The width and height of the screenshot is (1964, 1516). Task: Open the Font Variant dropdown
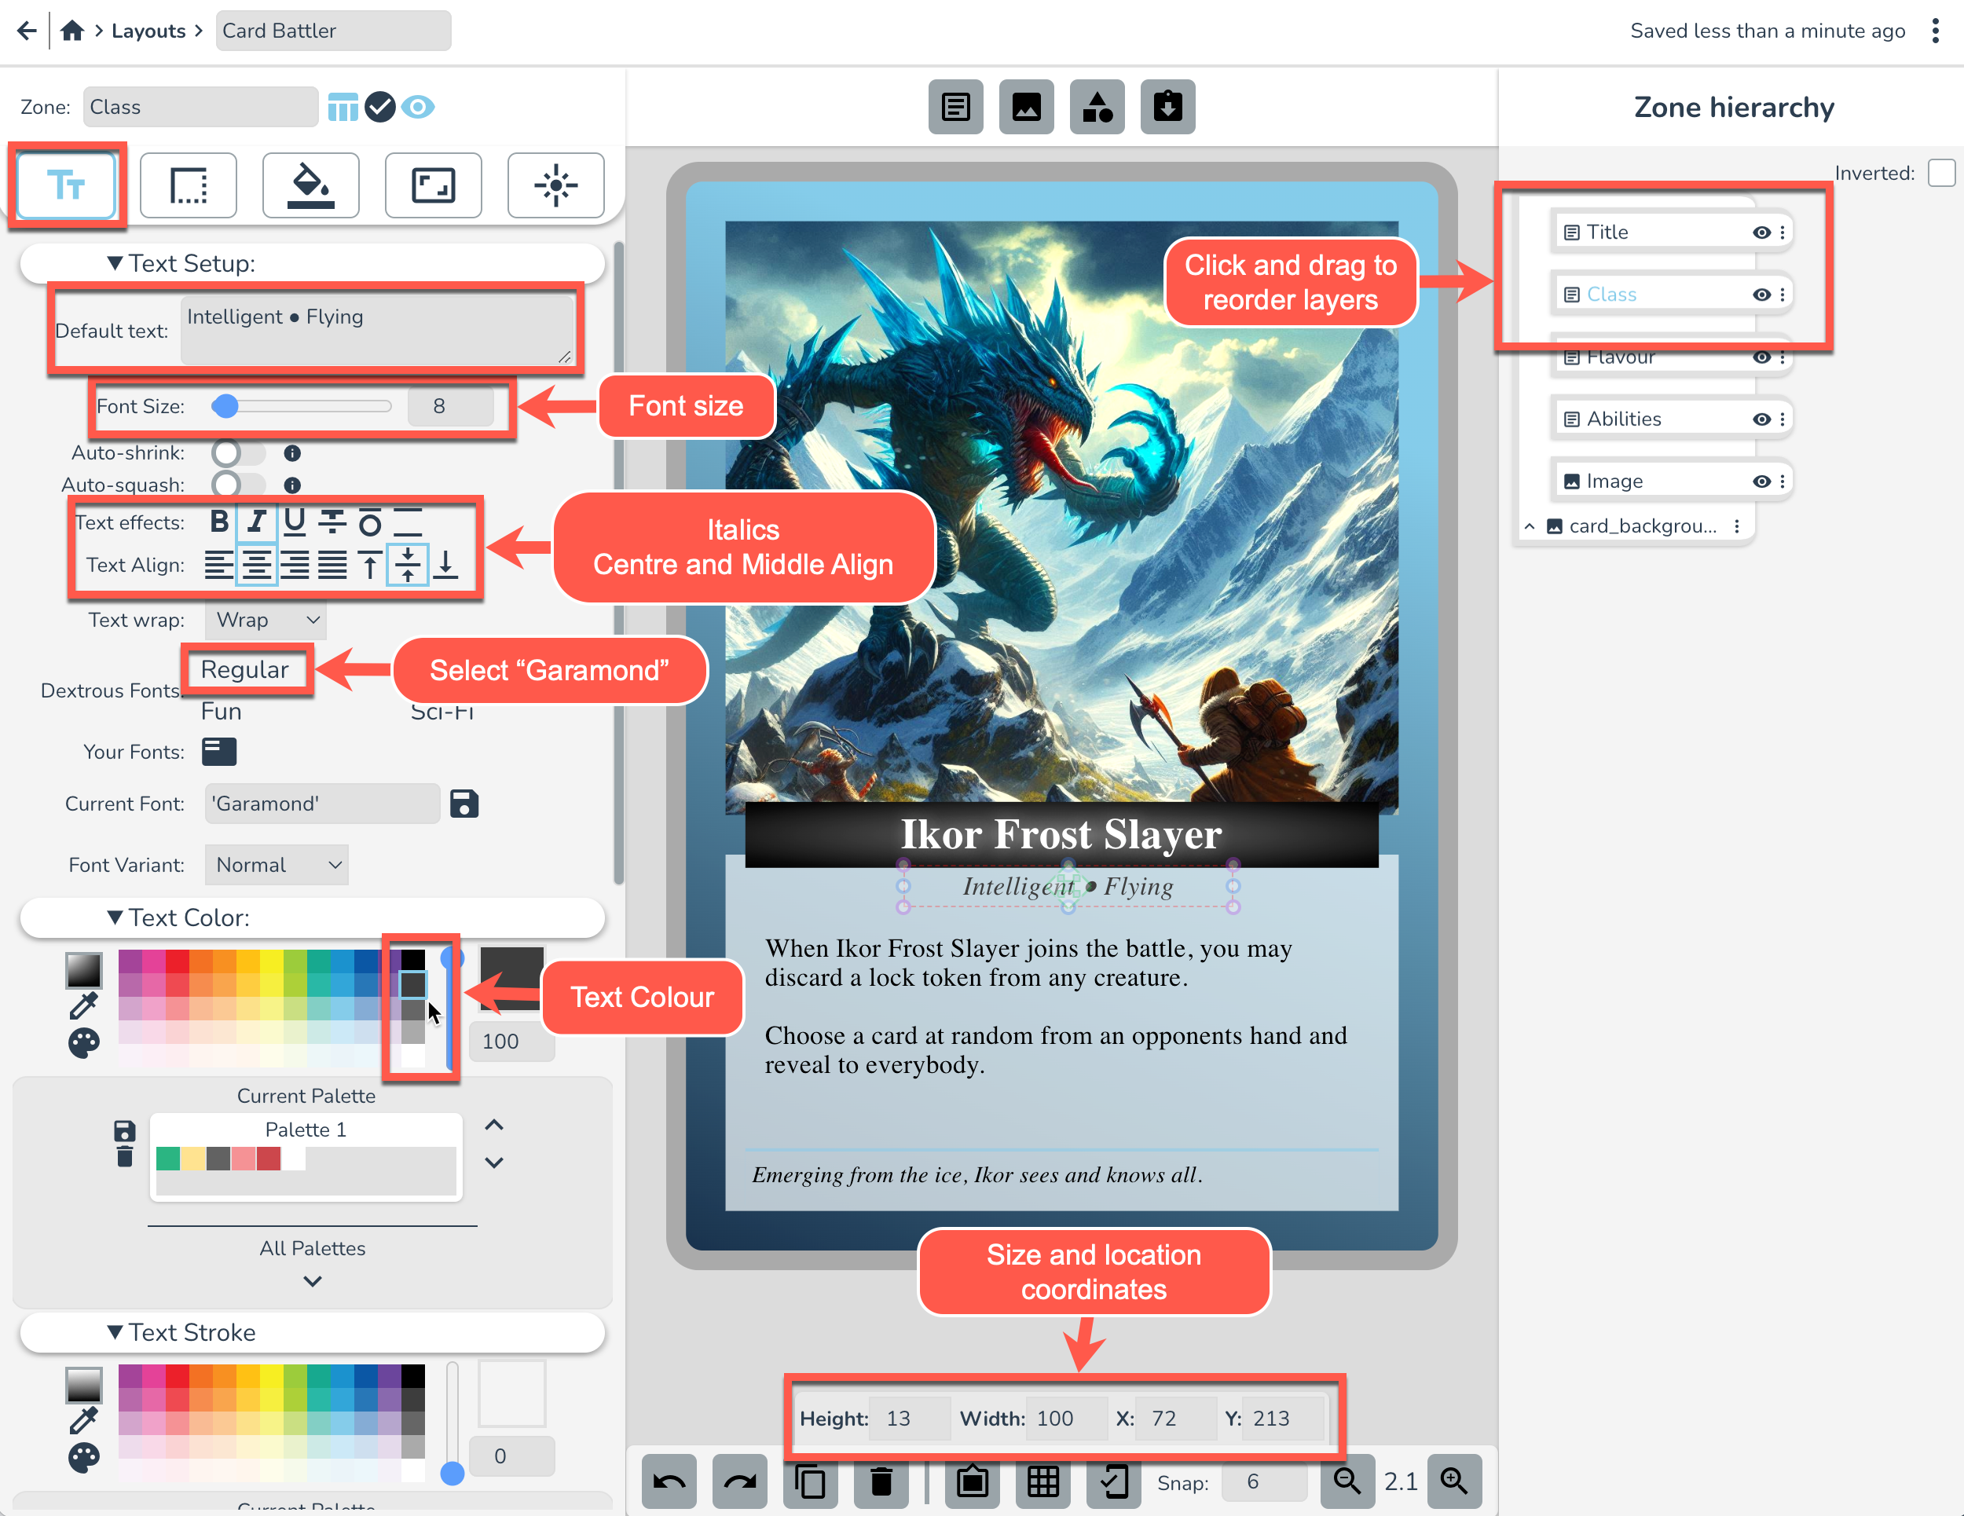[x=276, y=864]
